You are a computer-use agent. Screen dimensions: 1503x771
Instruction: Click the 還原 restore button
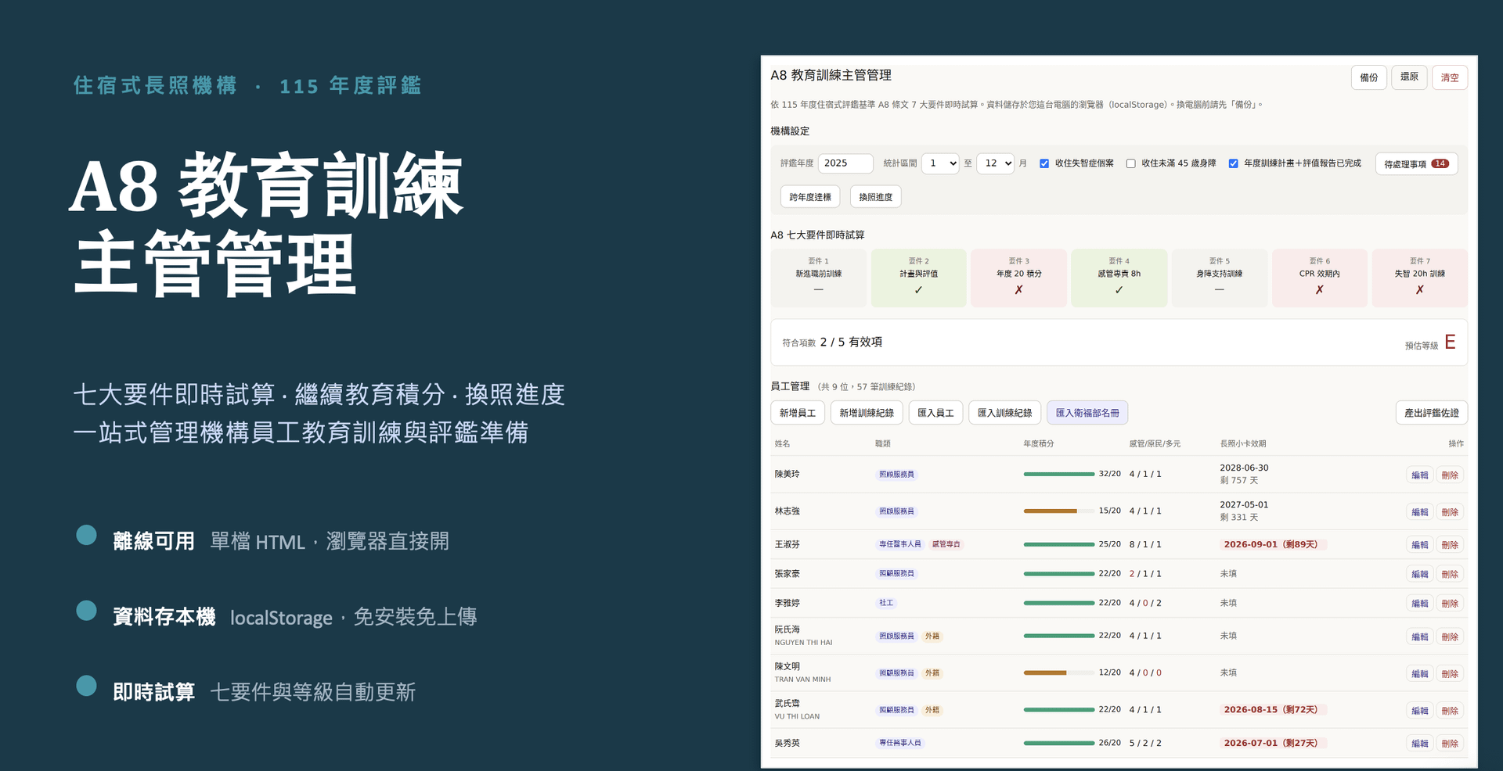(1409, 77)
